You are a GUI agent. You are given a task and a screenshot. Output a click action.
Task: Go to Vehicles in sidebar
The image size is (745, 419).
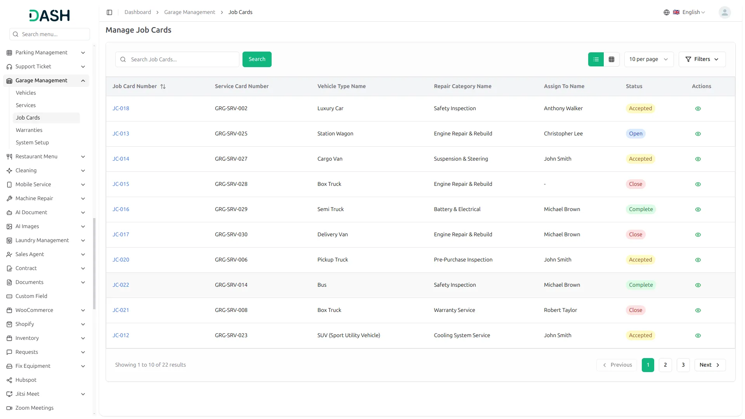[26, 93]
